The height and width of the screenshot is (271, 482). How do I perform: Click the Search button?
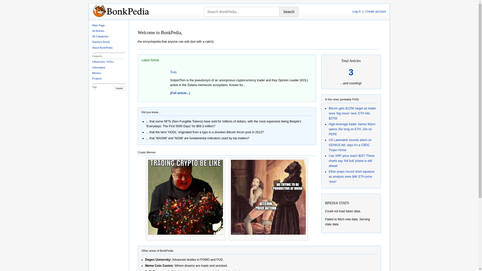pyautogui.click(x=289, y=12)
